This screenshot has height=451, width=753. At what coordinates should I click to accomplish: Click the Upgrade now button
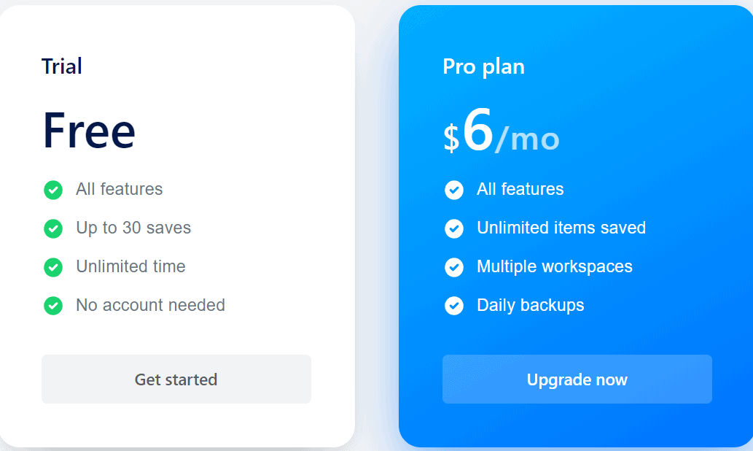(x=577, y=379)
